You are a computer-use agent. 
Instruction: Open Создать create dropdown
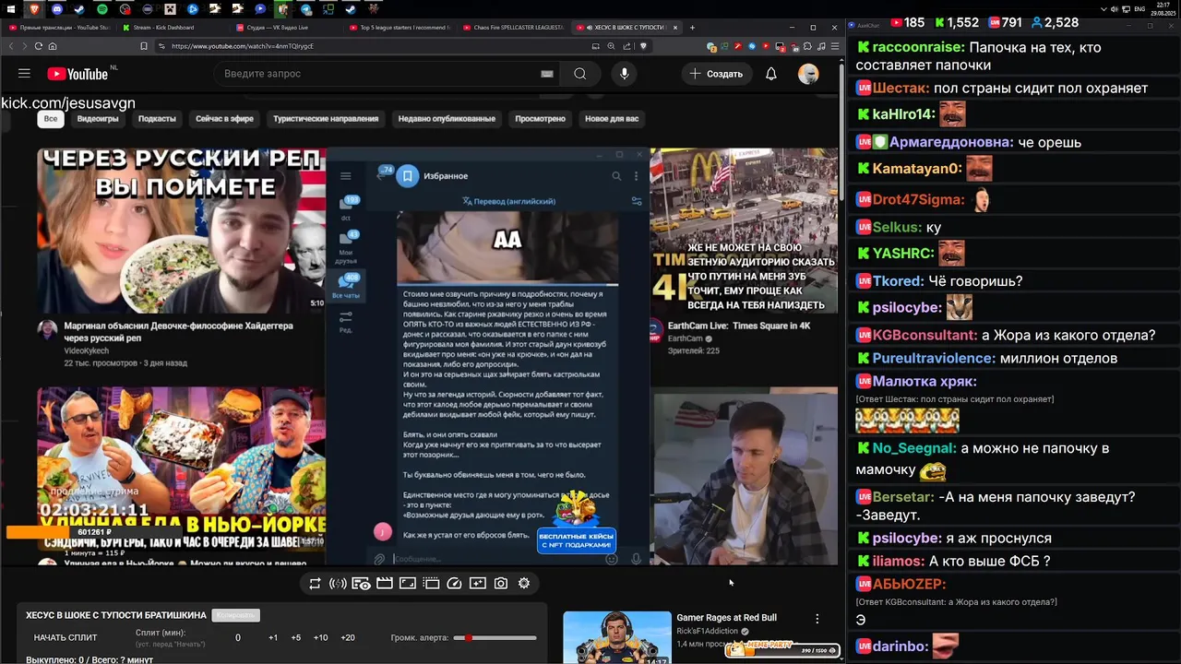716,74
